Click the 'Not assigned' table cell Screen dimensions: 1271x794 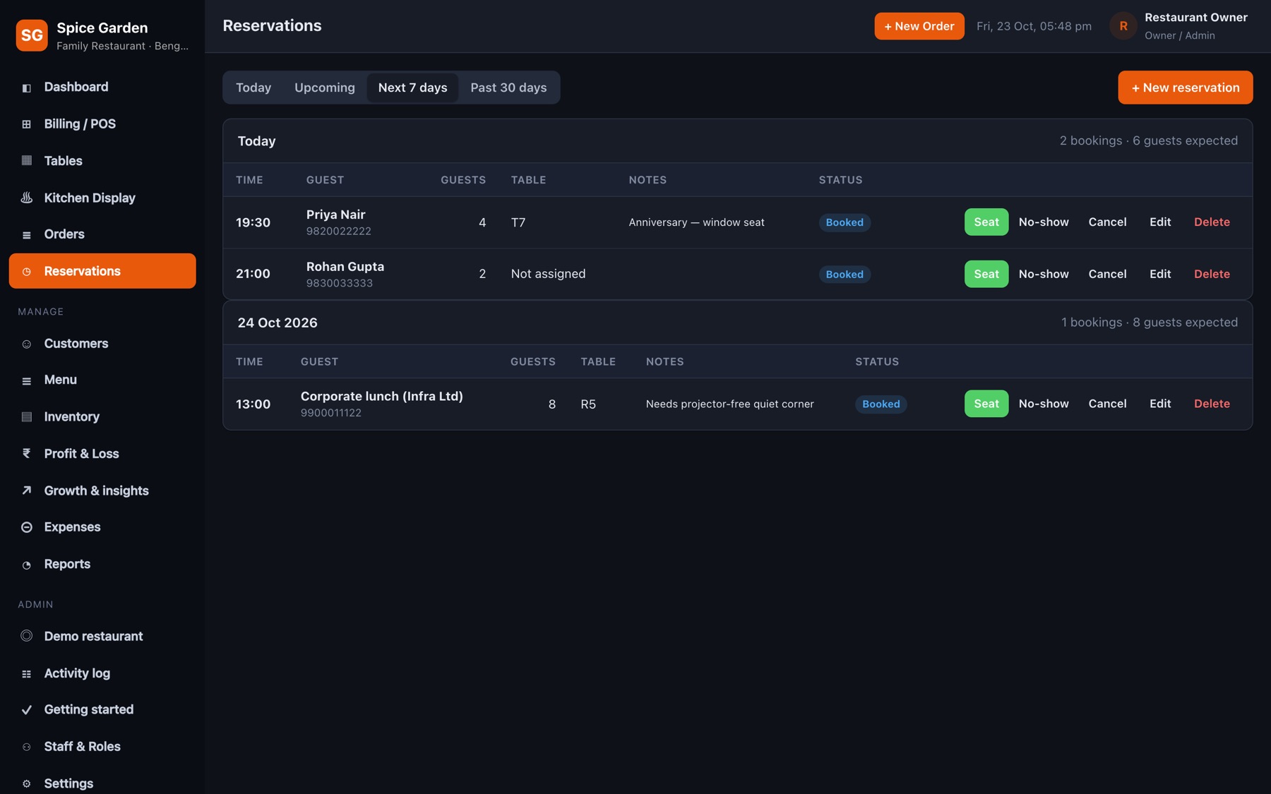pyautogui.click(x=548, y=274)
